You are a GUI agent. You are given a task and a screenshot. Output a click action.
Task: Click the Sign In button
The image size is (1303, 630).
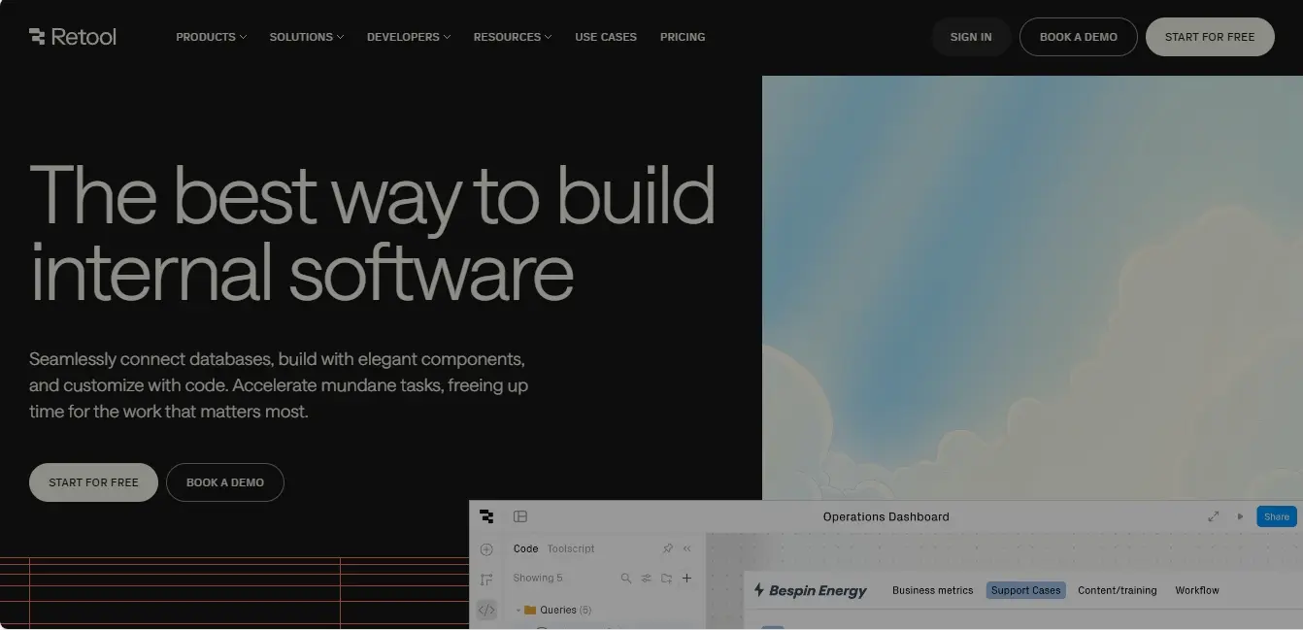coord(971,37)
